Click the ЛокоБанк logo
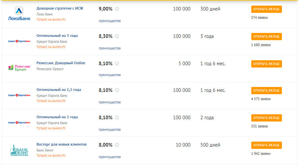 [19, 14]
